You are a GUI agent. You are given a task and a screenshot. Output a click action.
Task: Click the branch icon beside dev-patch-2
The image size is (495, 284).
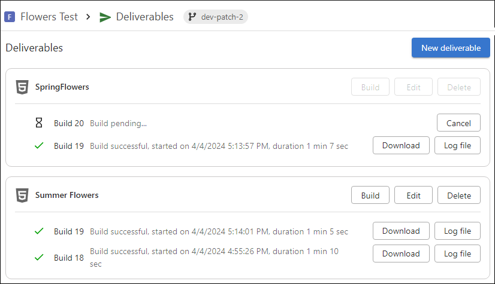(192, 17)
